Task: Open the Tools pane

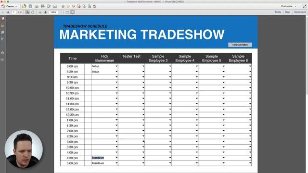Action: [278, 12]
